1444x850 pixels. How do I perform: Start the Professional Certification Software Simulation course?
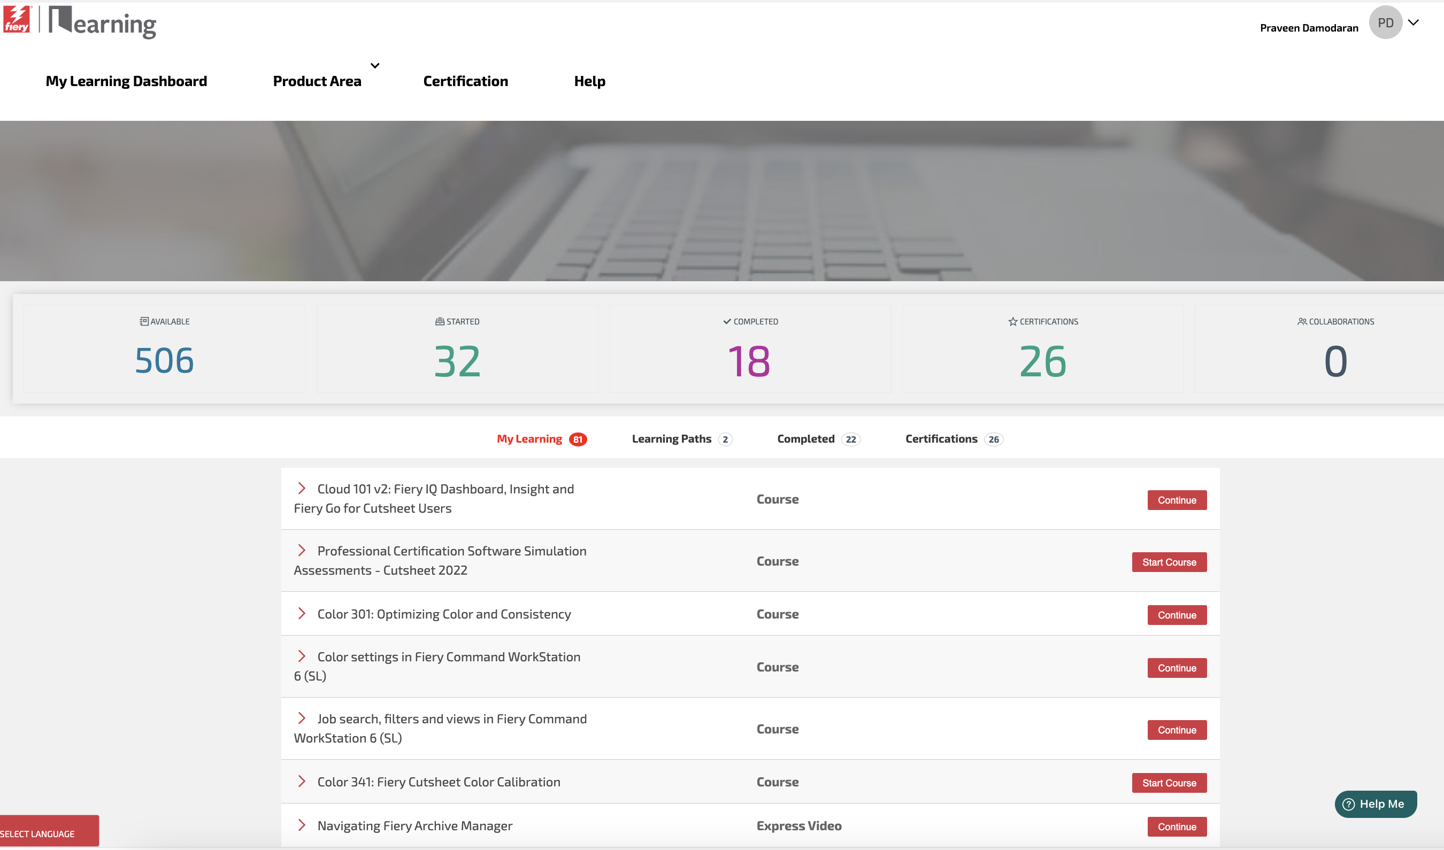[1169, 562]
